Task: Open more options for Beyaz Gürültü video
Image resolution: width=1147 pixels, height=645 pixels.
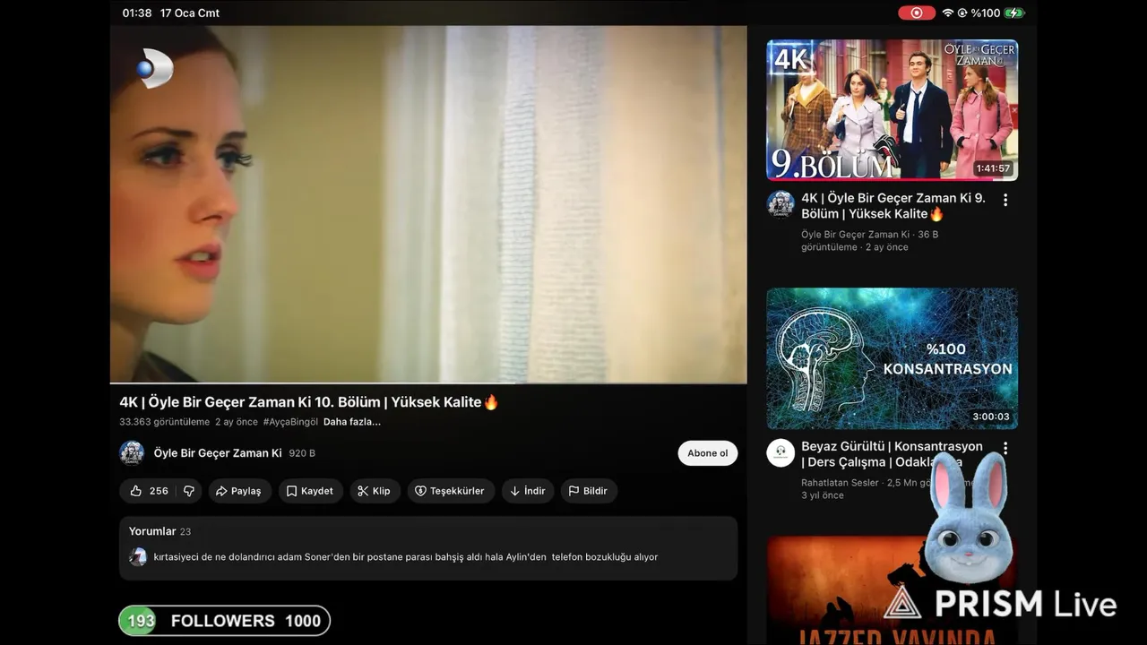Action: 1005,448
